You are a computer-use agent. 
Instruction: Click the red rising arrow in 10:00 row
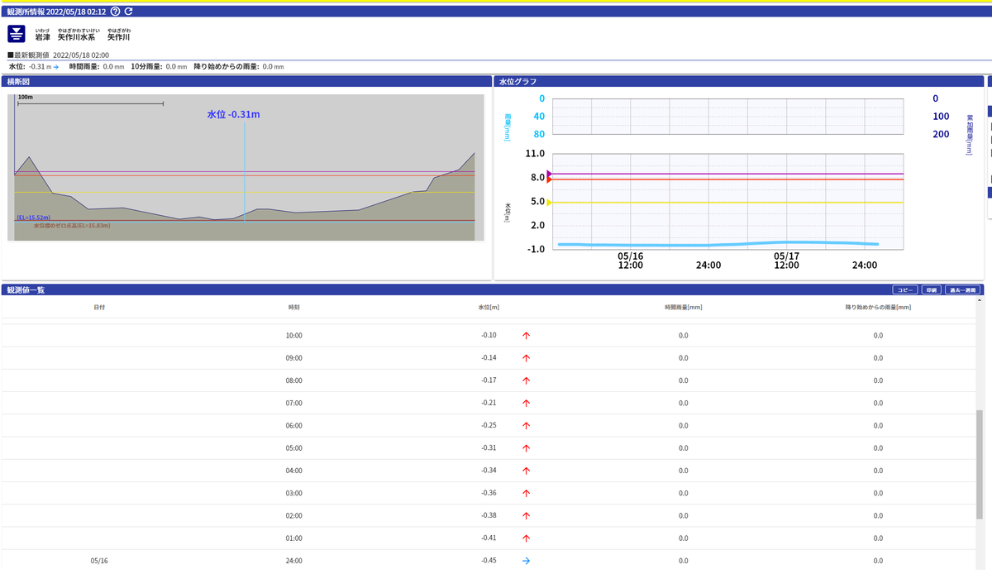point(526,336)
